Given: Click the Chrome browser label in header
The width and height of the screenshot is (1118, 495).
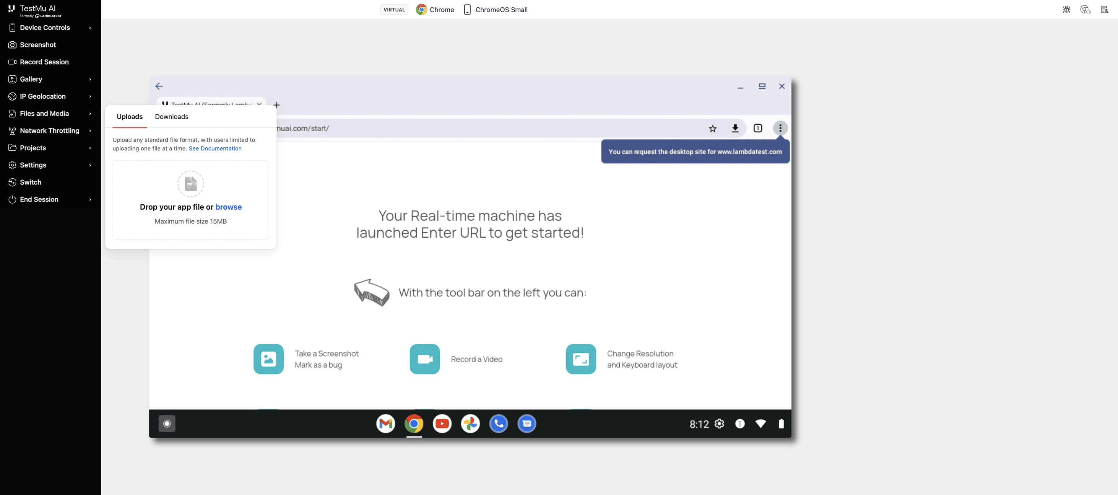Looking at the screenshot, I should point(435,10).
